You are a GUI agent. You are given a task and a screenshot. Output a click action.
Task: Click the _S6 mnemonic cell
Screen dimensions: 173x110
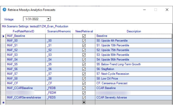(x=59, y=69)
